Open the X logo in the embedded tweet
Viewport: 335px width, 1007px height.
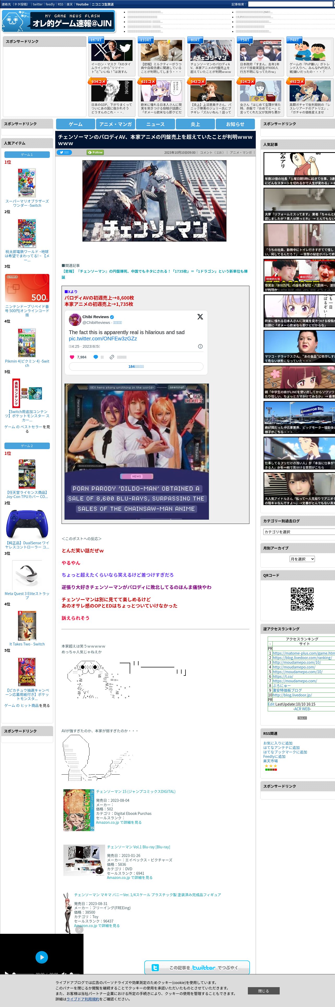coord(200,317)
